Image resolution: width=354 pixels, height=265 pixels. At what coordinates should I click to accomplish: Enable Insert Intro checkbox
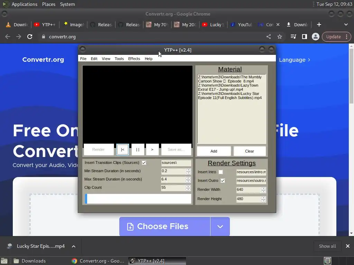tap(221, 172)
